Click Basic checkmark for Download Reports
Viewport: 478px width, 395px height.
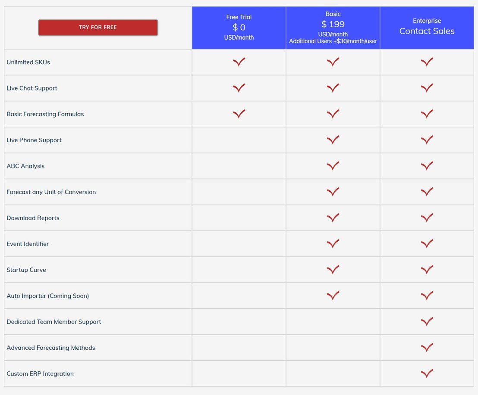[x=333, y=218]
